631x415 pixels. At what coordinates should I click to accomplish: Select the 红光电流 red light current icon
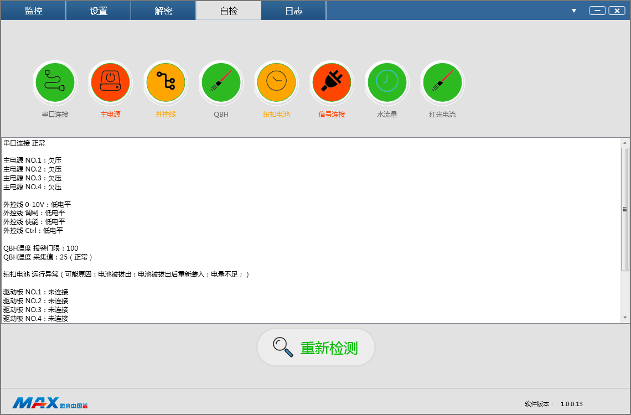(442, 82)
